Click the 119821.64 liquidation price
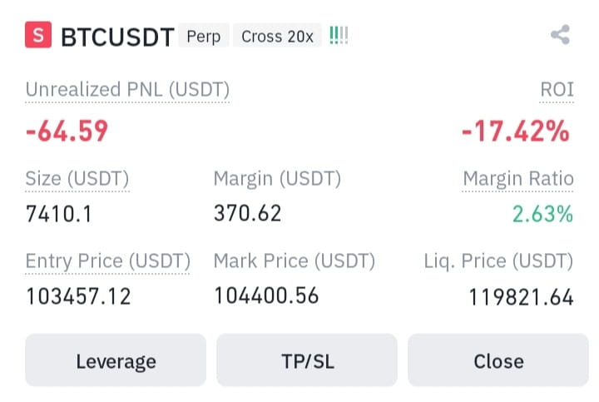 (521, 297)
